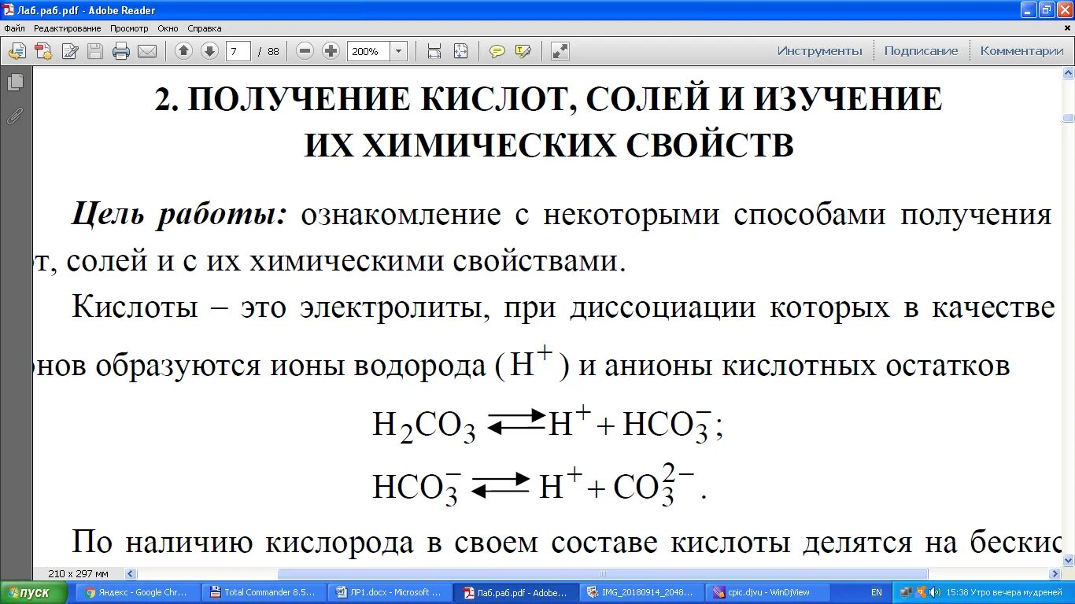Toggle read mode with expand arrows icon
Viewport: 1075px width, 604px height.
[560, 52]
